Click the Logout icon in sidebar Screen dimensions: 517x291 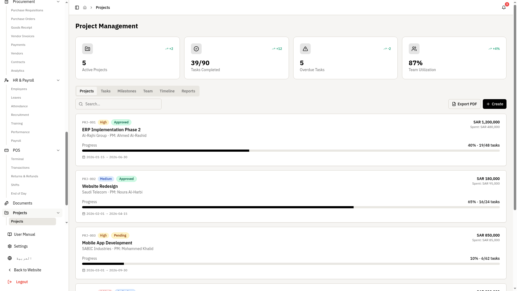coord(10,282)
